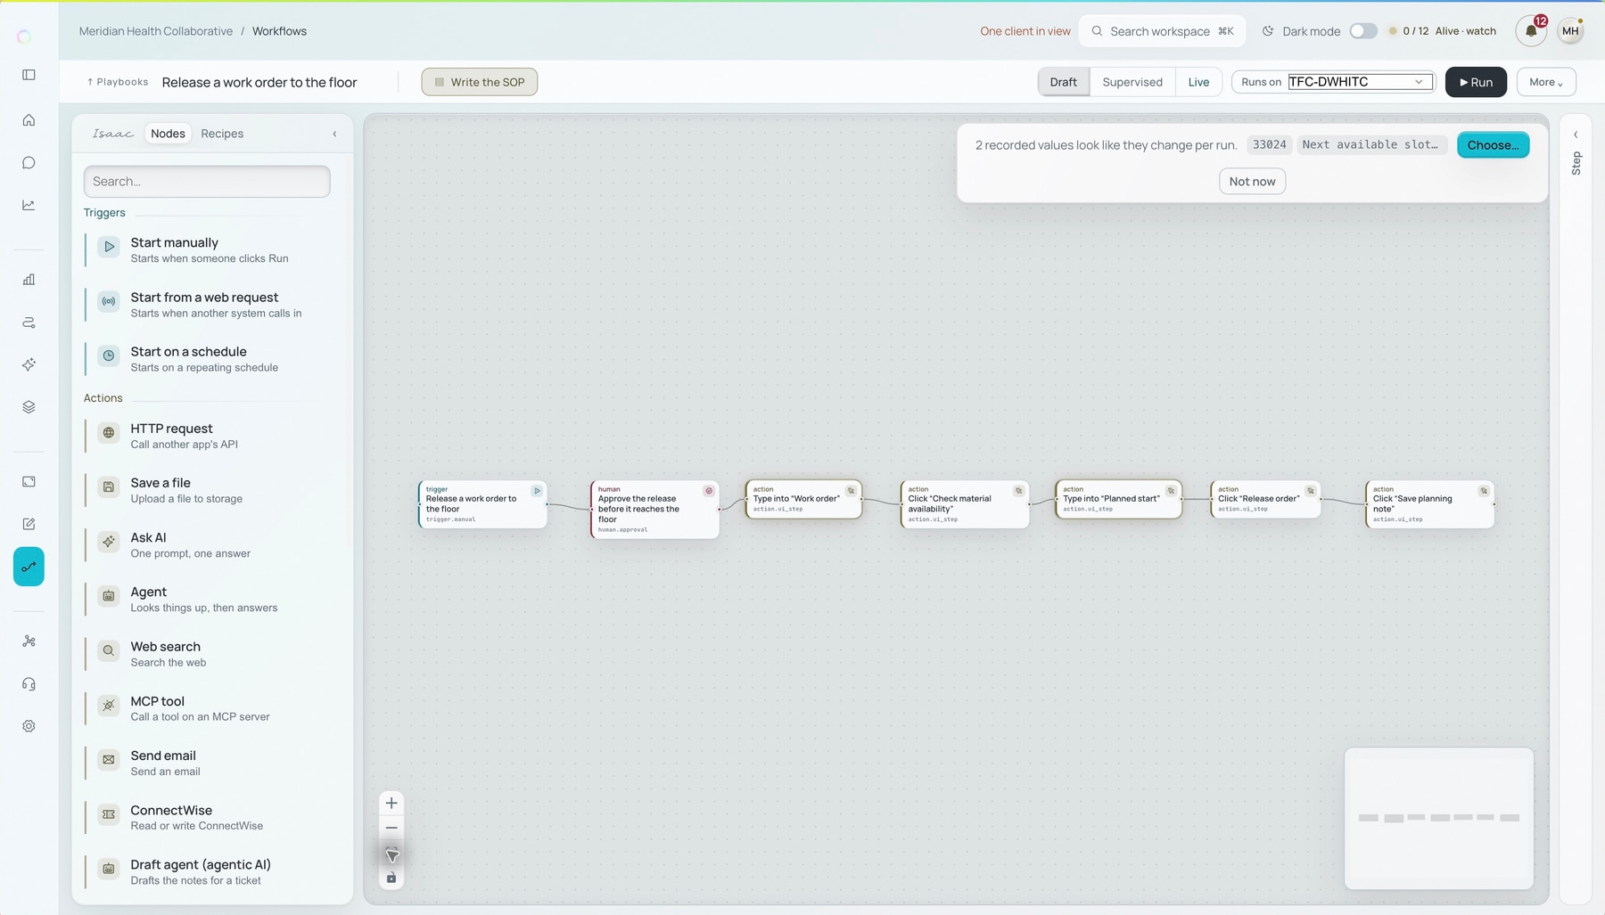Click the canvas minimap
1605x915 pixels.
tap(1438, 818)
